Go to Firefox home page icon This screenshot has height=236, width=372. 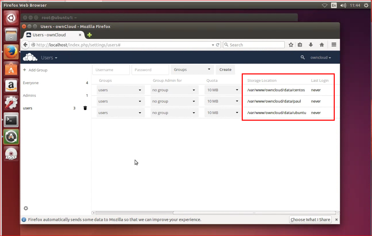coord(322,45)
